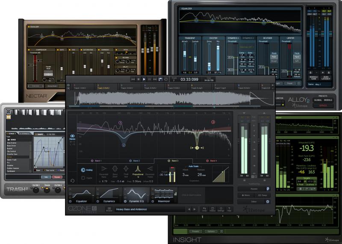Select Hard mode in Alloy Limiter

click(x=297, y=57)
